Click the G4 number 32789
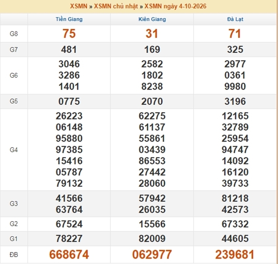Screen dimensions: 278x264 point(235,127)
